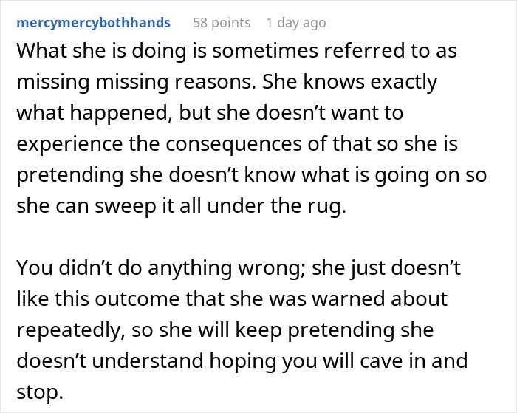Image resolution: width=517 pixels, height=413 pixels.
Task: Click the "1 day ago" timestamp
Action: 295,23
